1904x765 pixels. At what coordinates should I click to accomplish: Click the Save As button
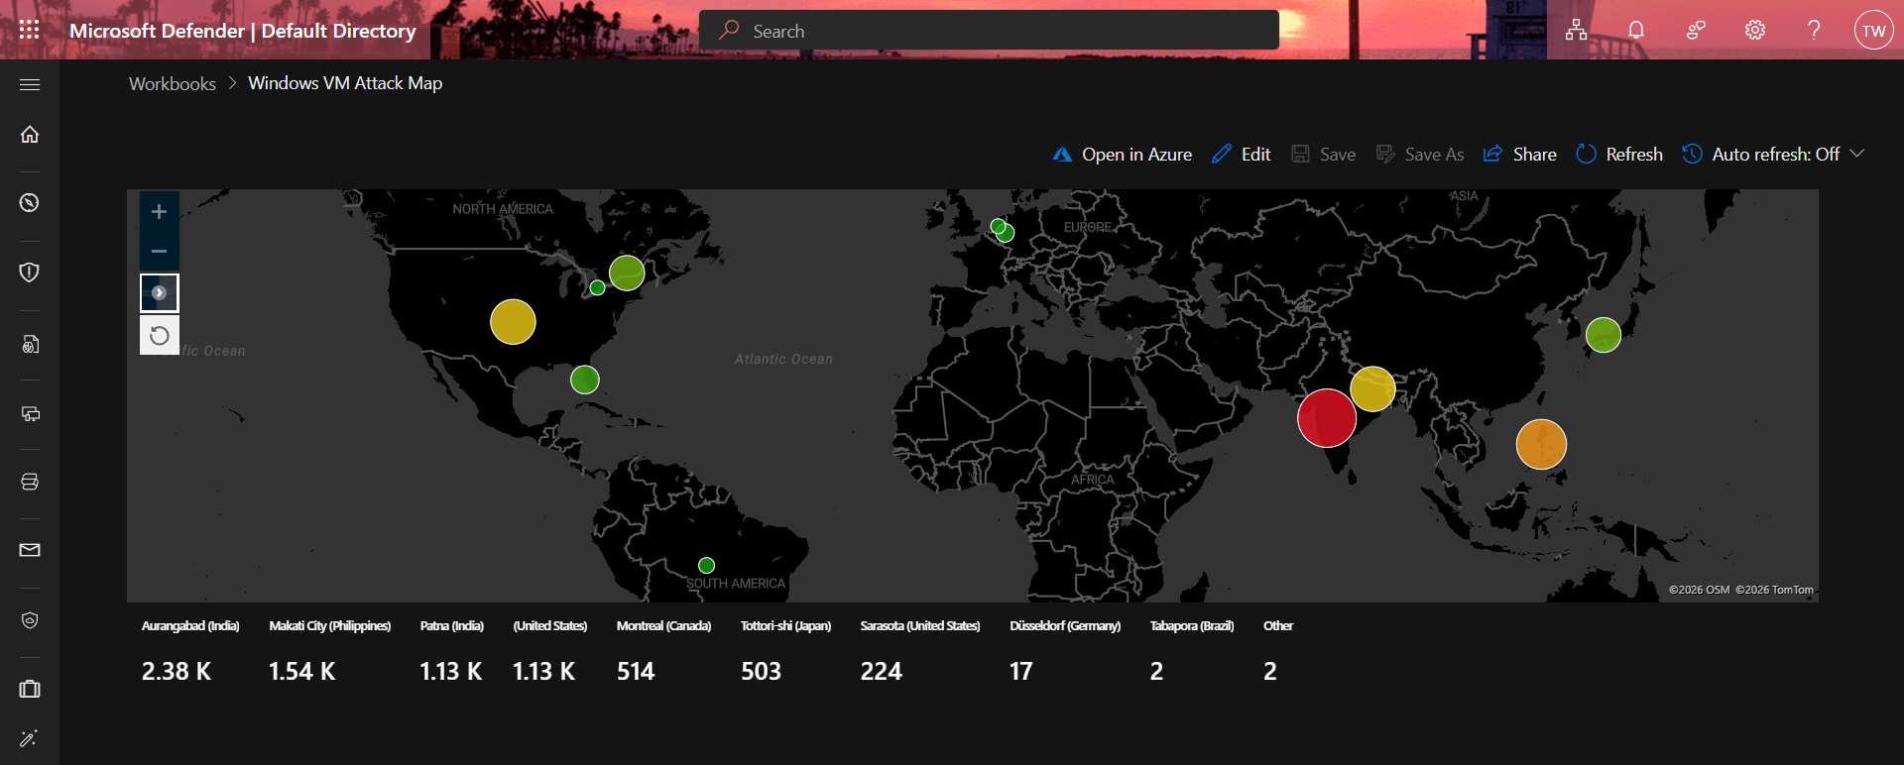[x=1419, y=155]
